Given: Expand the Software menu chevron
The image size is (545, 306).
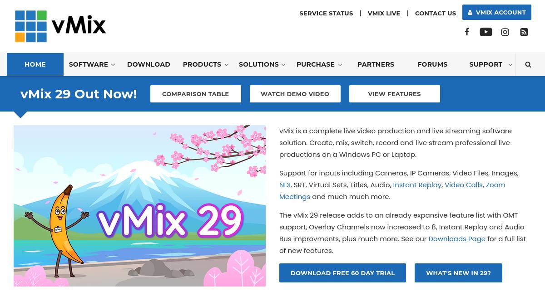Looking at the screenshot, I should coord(113,65).
